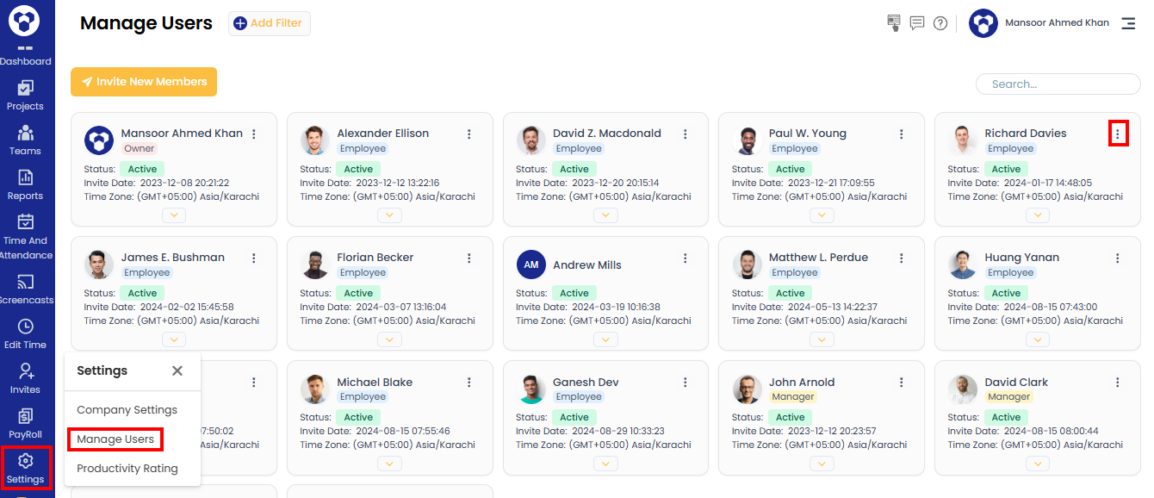
Task: Click the Search input field
Action: (x=1058, y=84)
